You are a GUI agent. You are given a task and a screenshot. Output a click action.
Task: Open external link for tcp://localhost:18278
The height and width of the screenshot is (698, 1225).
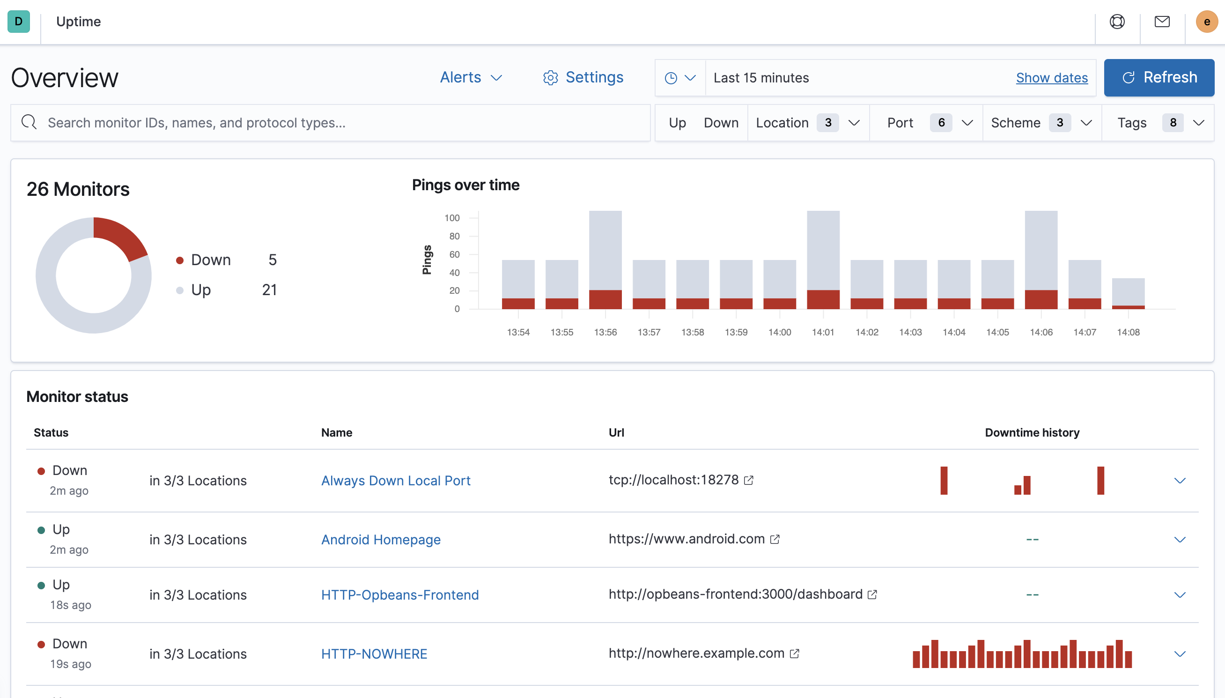tap(748, 480)
